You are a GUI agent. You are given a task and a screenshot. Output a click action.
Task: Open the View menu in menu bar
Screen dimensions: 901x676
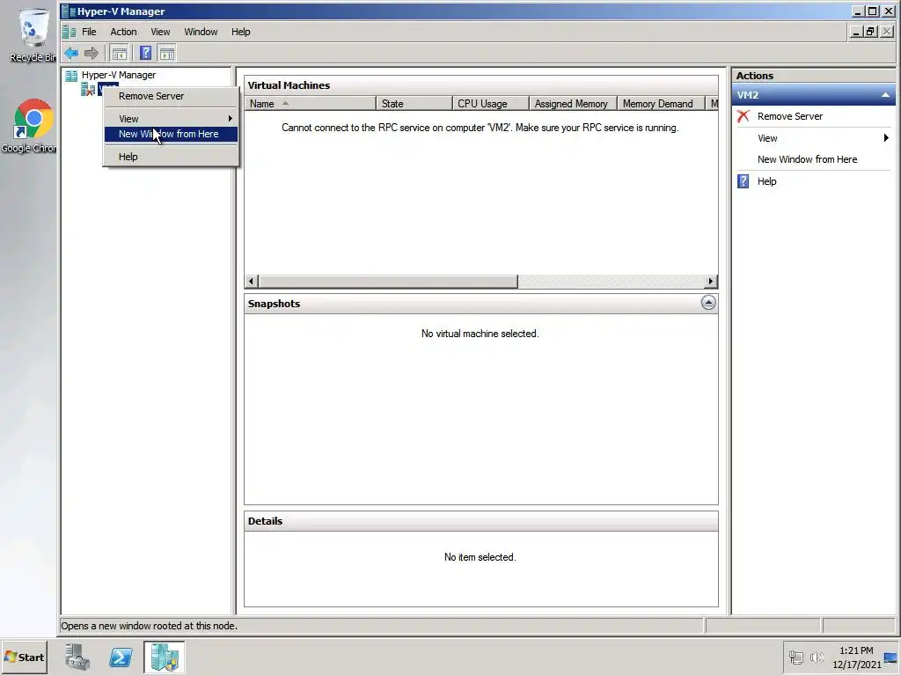pos(160,32)
